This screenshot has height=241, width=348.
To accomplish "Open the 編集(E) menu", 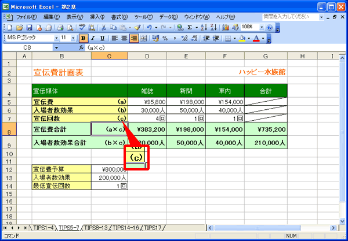I will (52, 17).
